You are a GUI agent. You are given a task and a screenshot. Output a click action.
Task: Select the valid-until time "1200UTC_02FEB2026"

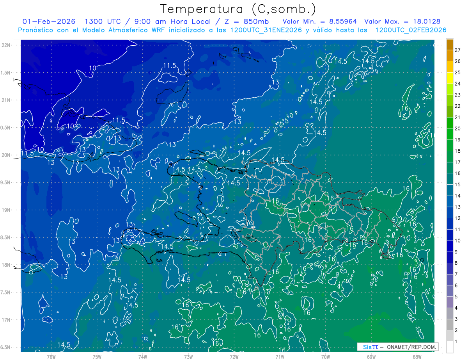tap(411, 30)
